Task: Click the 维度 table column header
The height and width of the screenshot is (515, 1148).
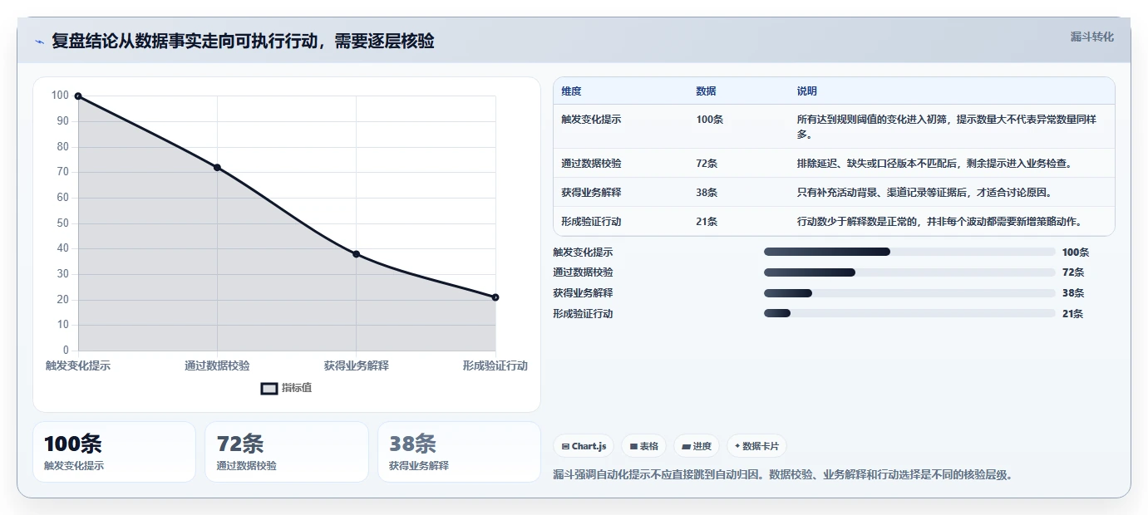Action: click(x=571, y=91)
